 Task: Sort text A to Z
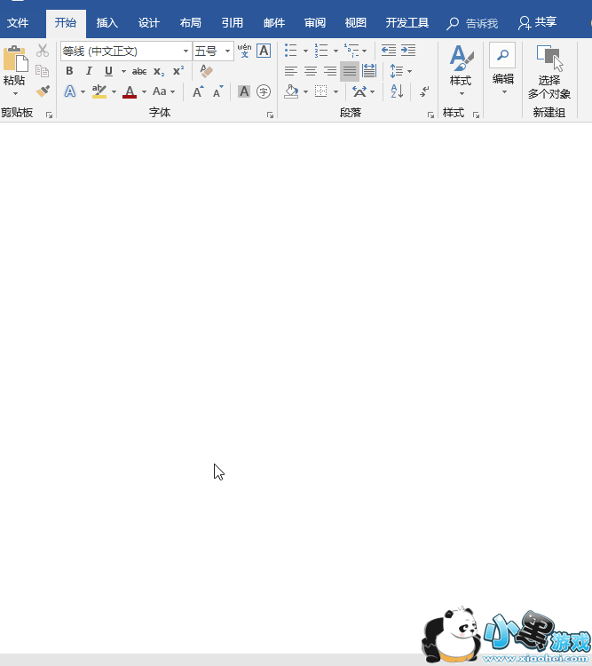coord(397,91)
